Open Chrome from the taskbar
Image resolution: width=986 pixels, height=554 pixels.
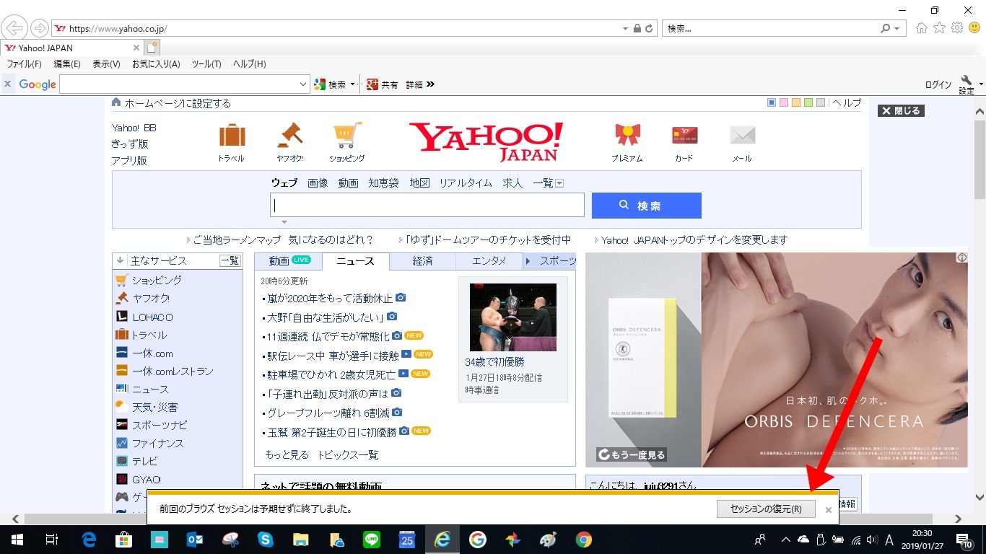click(584, 540)
